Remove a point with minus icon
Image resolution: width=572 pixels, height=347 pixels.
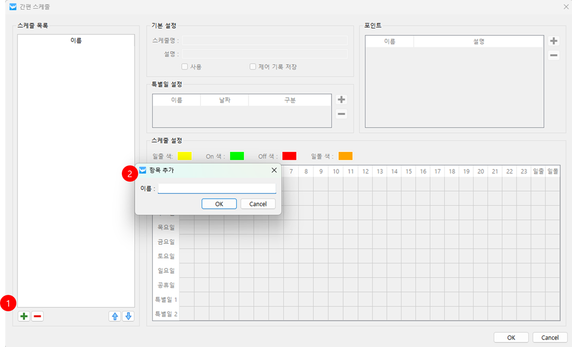coord(554,55)
